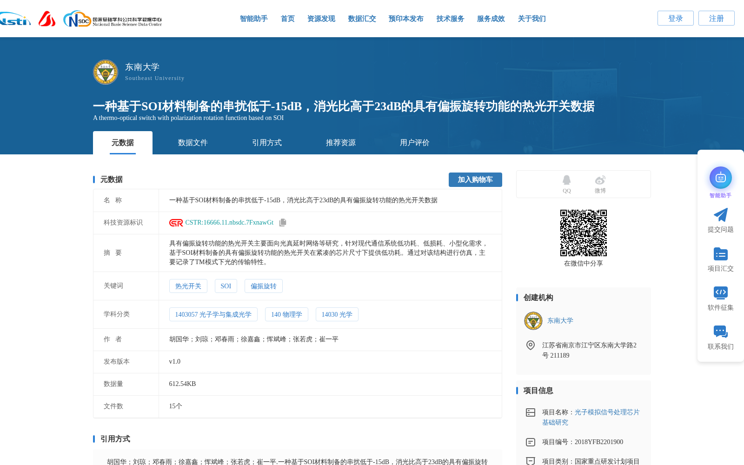The width and height of the screenshot is (744, 465).
Task: Click Southeast University emblem in banner
Action: click(x=106, y=72)
